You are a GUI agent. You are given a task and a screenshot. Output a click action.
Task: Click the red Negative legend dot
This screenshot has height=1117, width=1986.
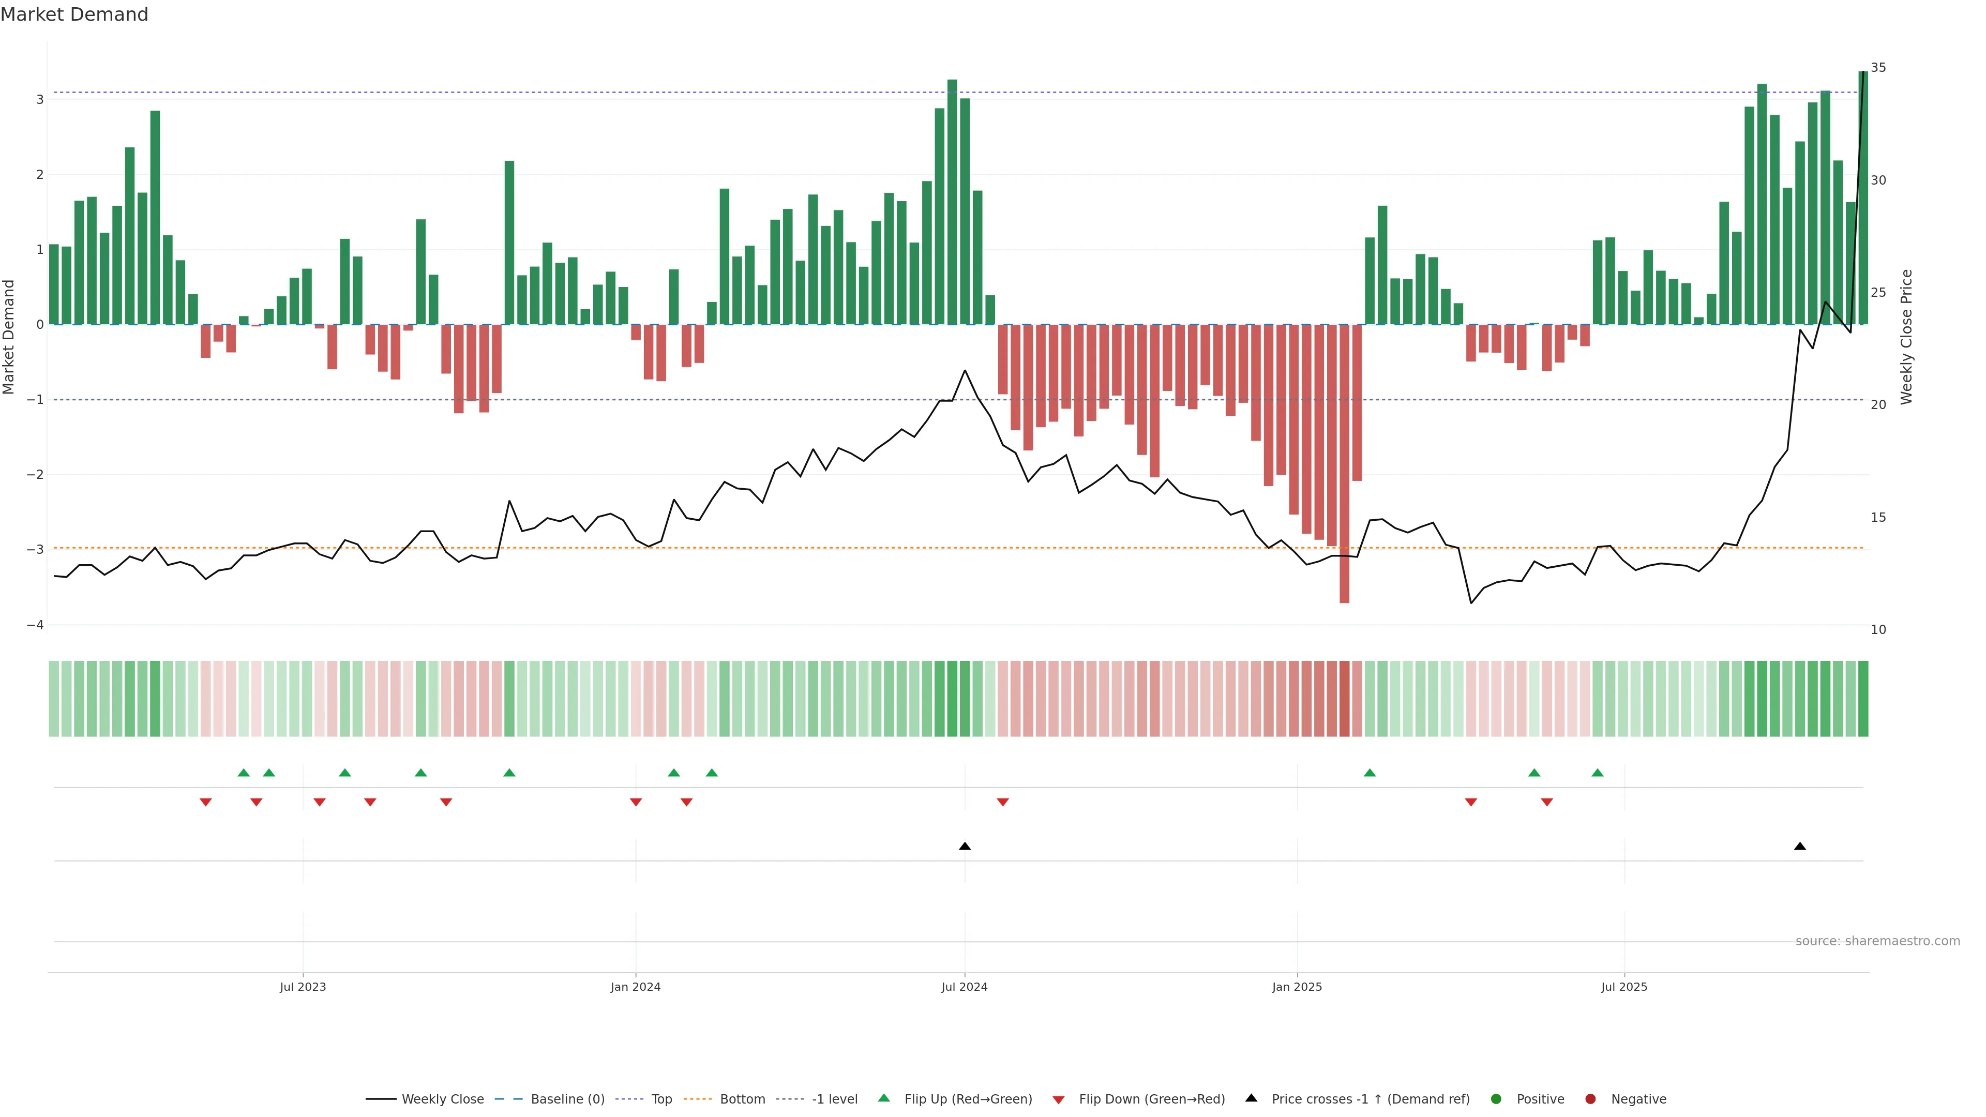click(x=1590, y=1099)
